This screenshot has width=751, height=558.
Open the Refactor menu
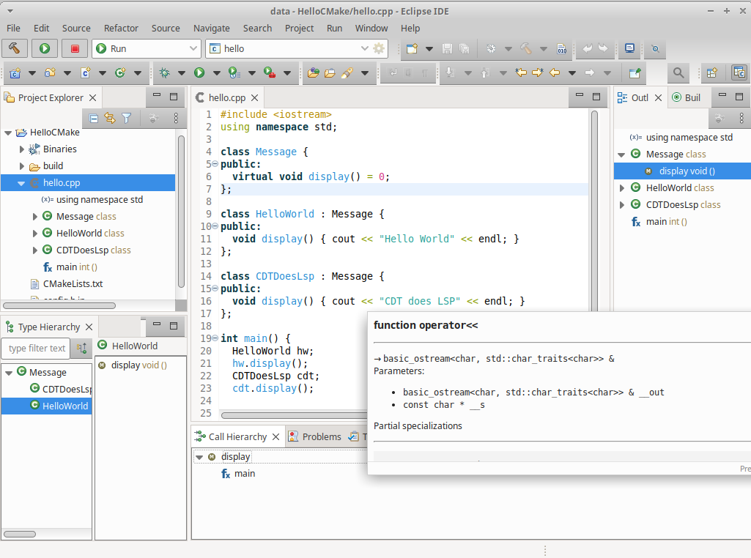121,28
